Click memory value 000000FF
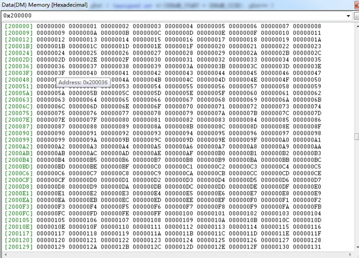This screenshot has height=258, width=359. point(147,213)
